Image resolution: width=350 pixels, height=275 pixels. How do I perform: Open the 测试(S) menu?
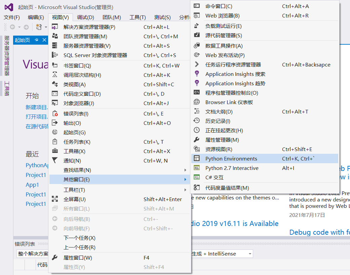[x=162, y=17]
